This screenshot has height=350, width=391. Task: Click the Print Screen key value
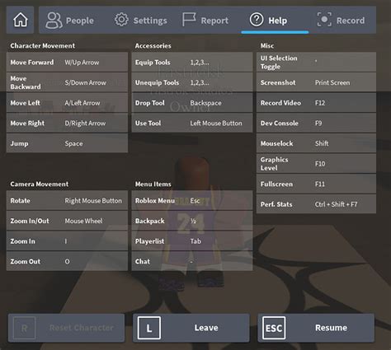332,82
